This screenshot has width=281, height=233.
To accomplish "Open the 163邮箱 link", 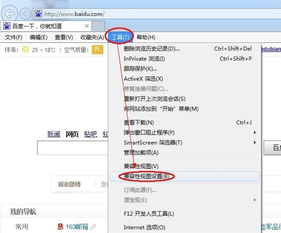I will [x=77, y=227].
